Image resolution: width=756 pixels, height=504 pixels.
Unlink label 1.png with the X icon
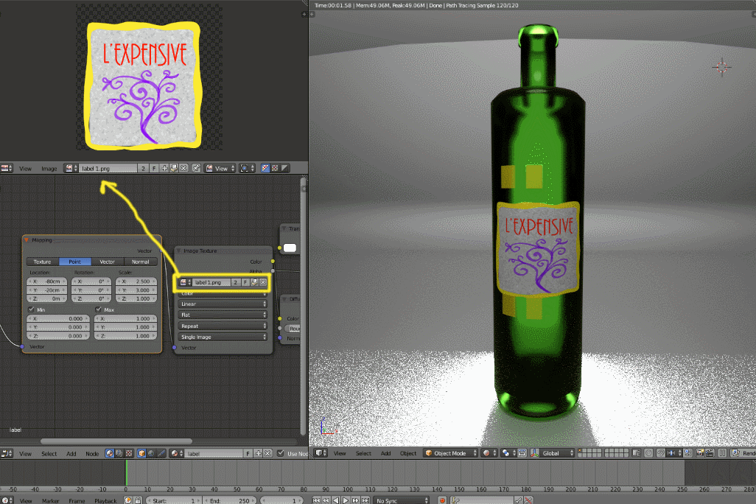coord(183,168)
